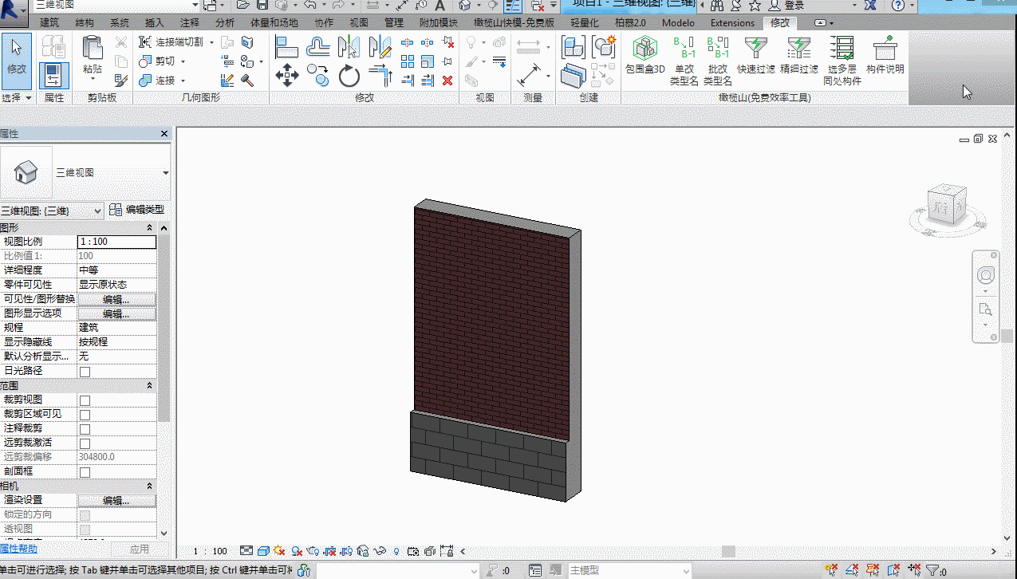Click 编辑 button for 可见性/图形替换

(116, 300)
